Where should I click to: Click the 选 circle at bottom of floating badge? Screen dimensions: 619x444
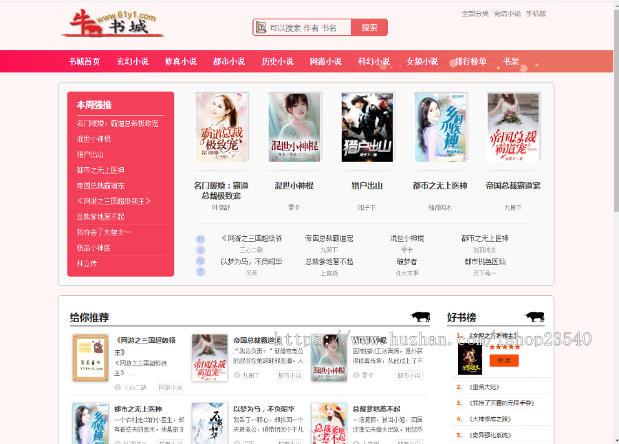coord(200,271)
